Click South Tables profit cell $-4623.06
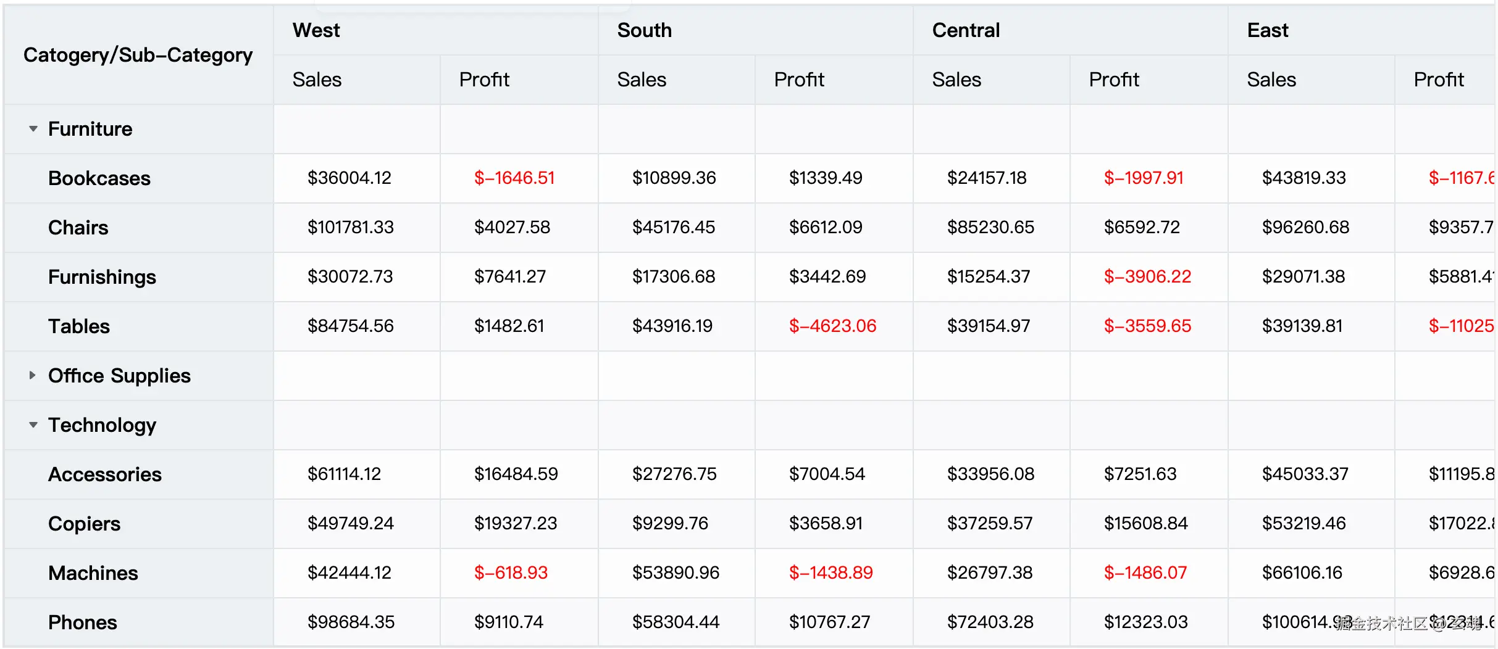1498x649 pixels. point(832,326)
